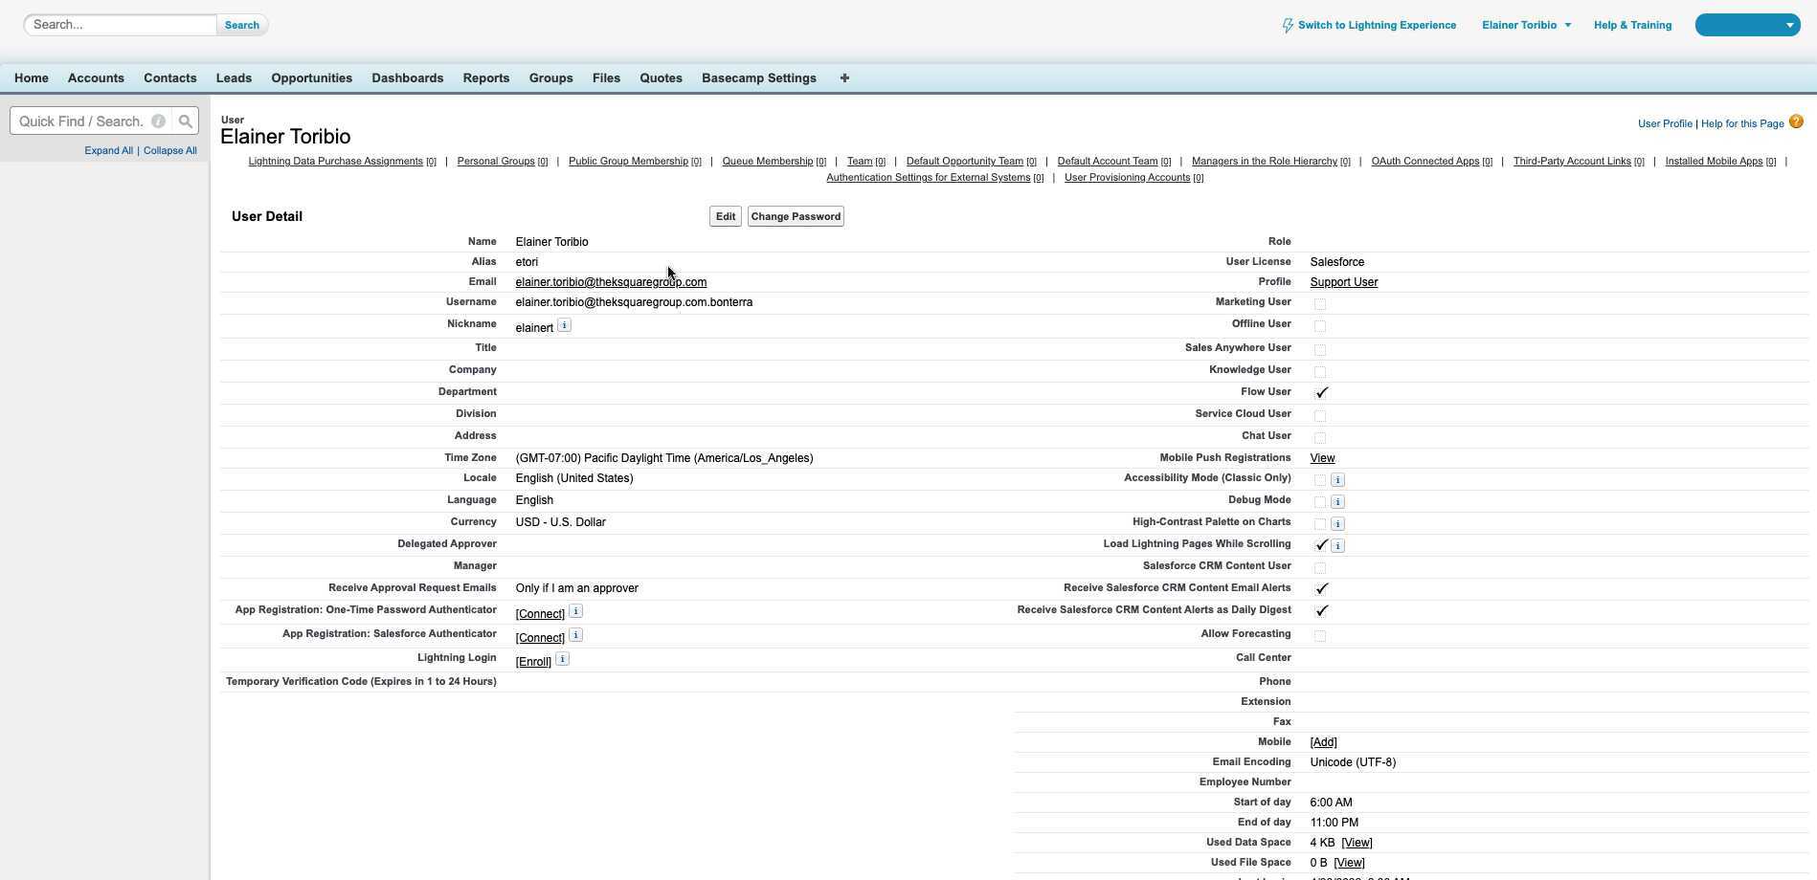1817x880 pixels.
Task: Click the Debug Mode info icon
Action: coord(1338,501)
